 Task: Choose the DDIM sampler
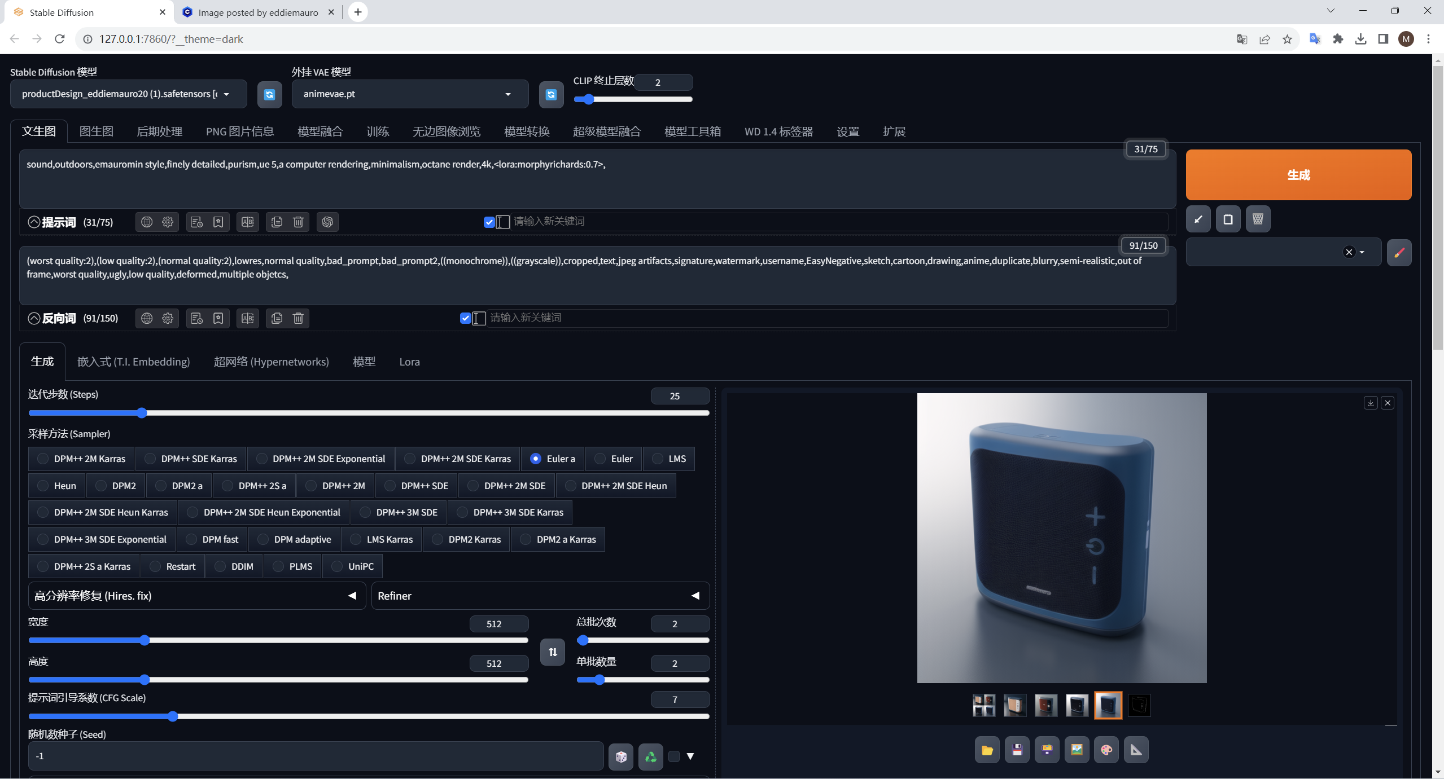click(234, 566)
